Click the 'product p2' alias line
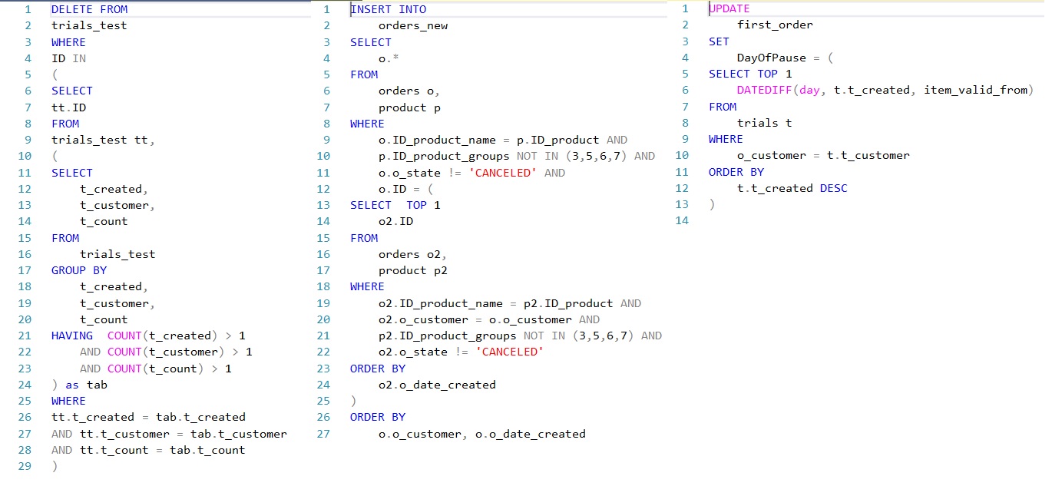1052x486 pixels. (x=413, y=270)
